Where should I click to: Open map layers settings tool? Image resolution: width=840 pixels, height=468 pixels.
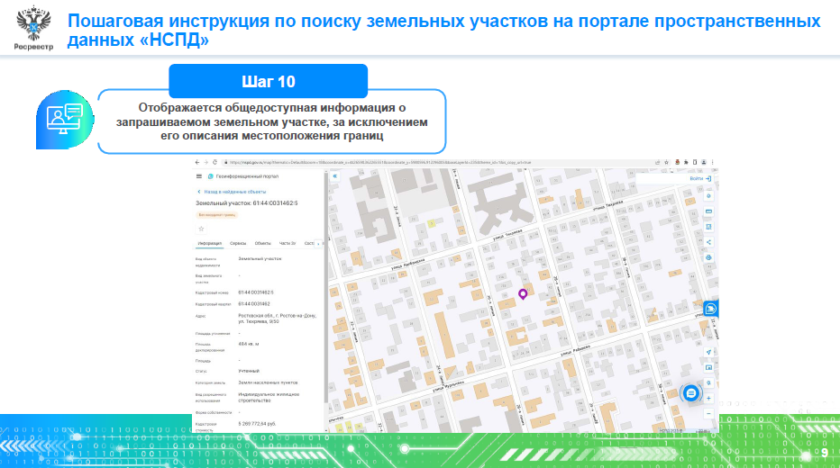tap(708, 196)
